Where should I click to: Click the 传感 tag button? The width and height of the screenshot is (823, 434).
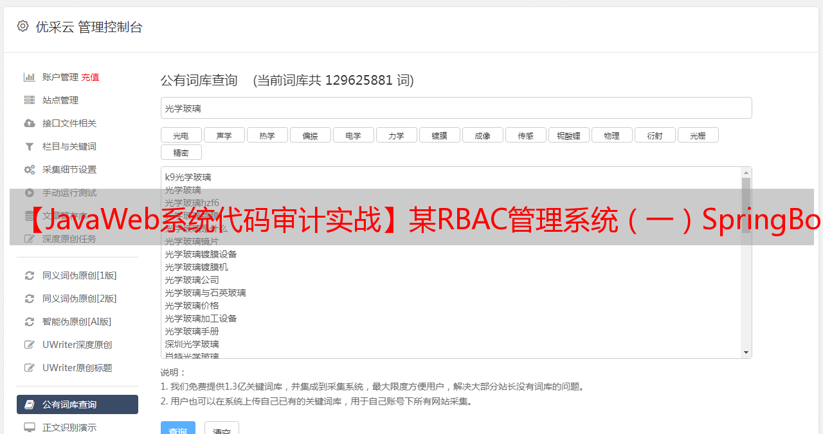click(525, 135)
